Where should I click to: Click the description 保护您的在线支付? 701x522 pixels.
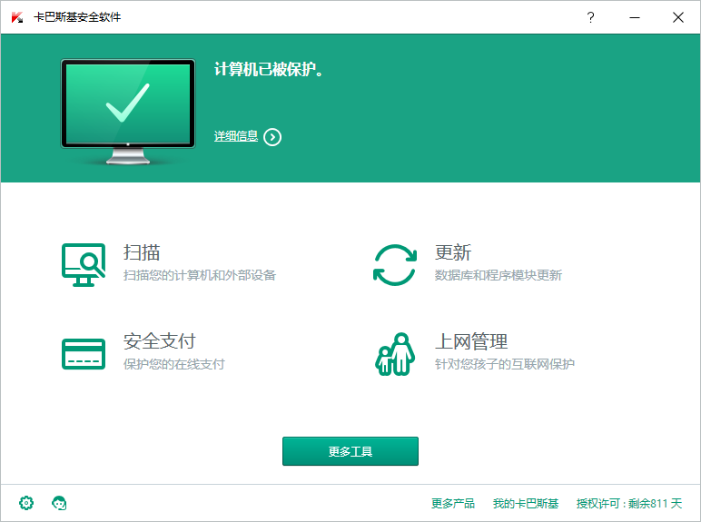(x=174, y=364)
